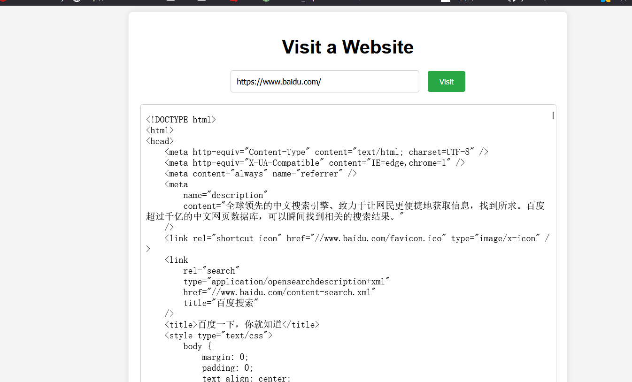Click the scrollbar thumb of the source box

pos(553,115)
